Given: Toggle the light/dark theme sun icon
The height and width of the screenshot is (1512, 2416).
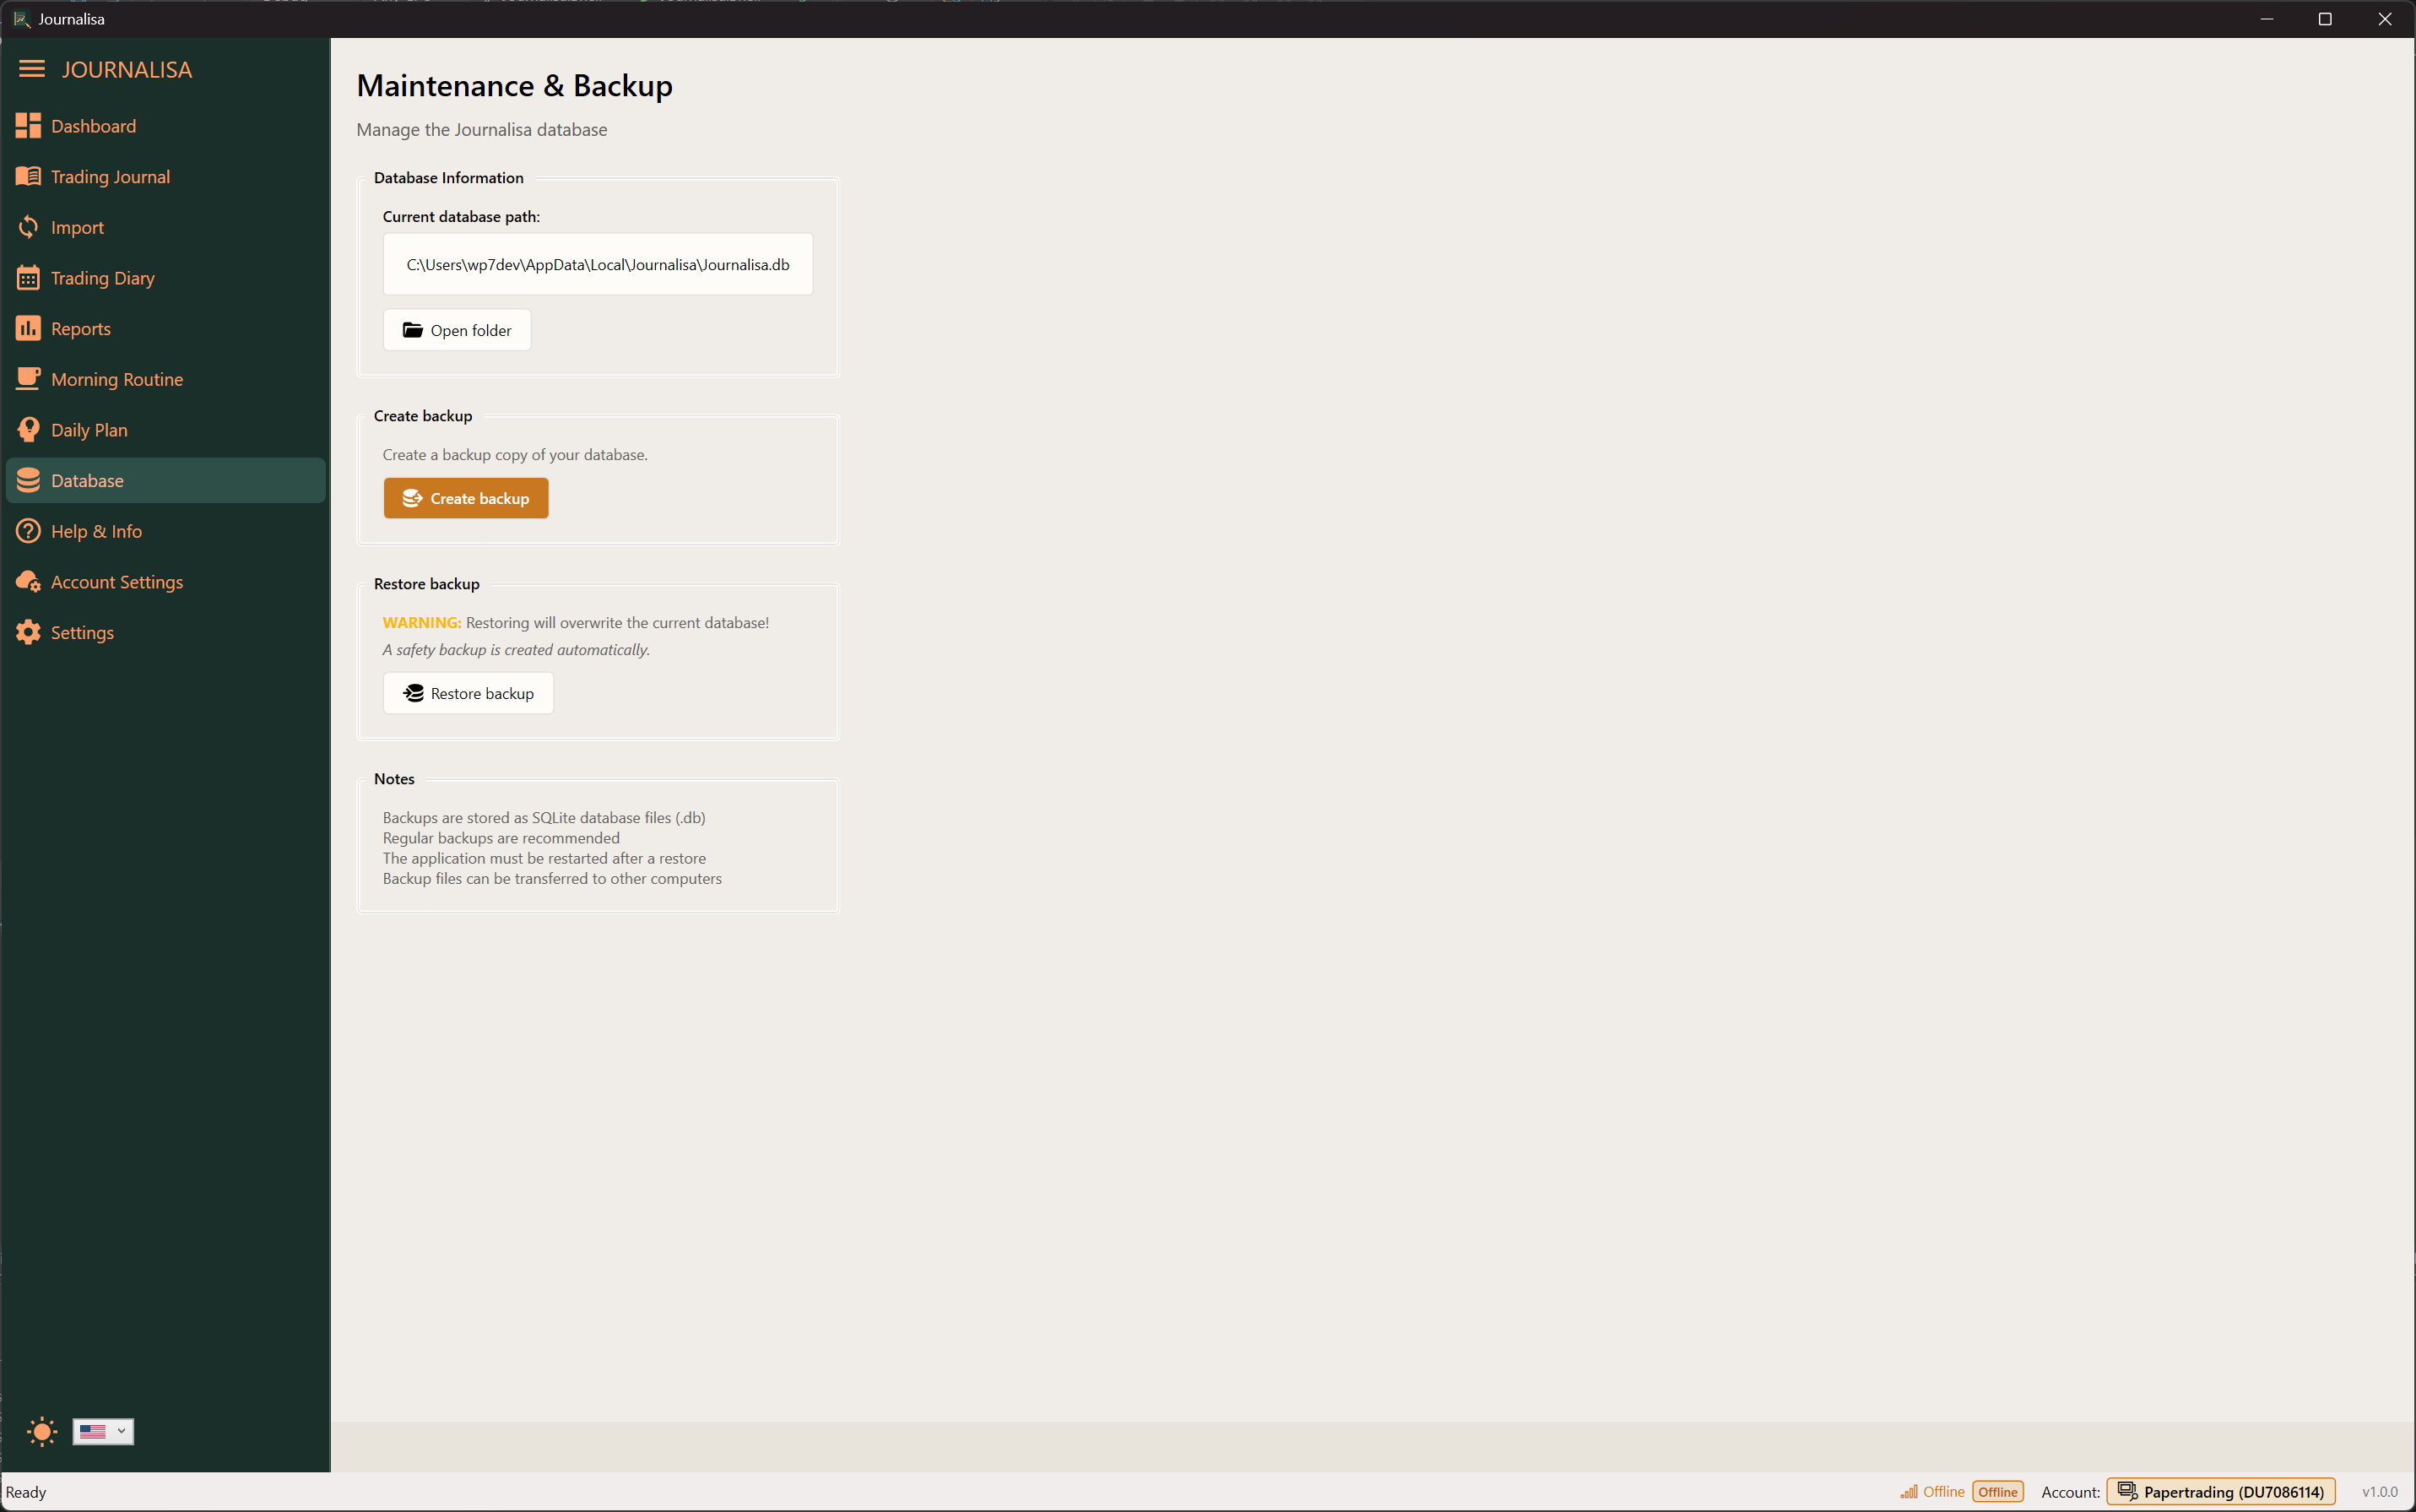Looking at the screenshot, I should click(42, 1431).
